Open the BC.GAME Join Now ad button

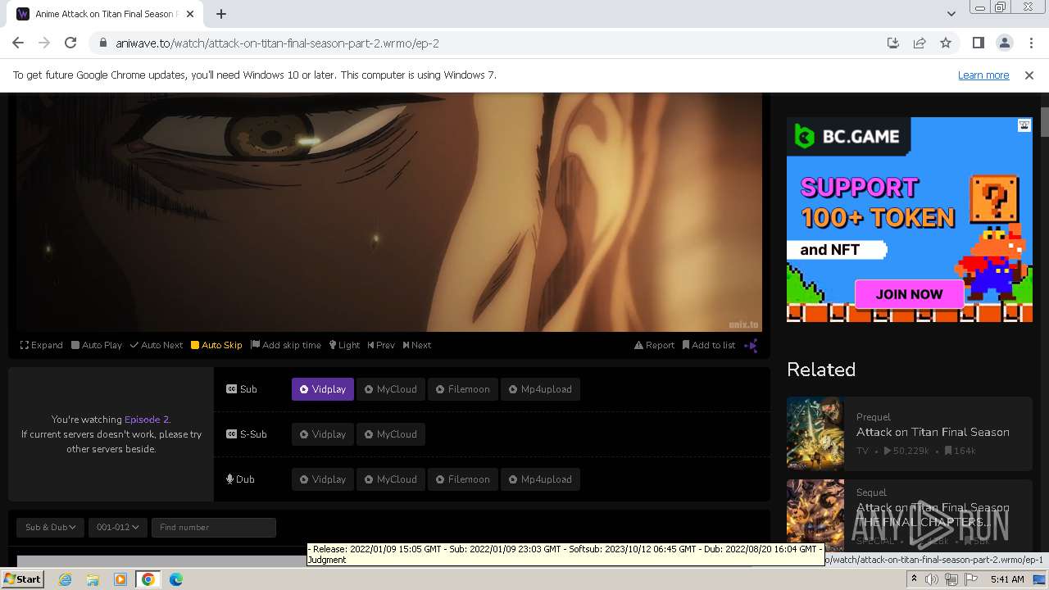click(x=909, y=294)
